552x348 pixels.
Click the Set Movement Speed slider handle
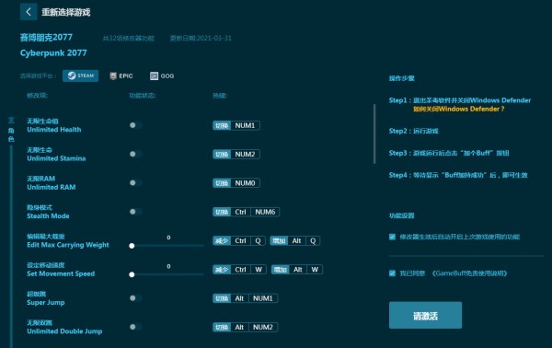tap(132, 274)
